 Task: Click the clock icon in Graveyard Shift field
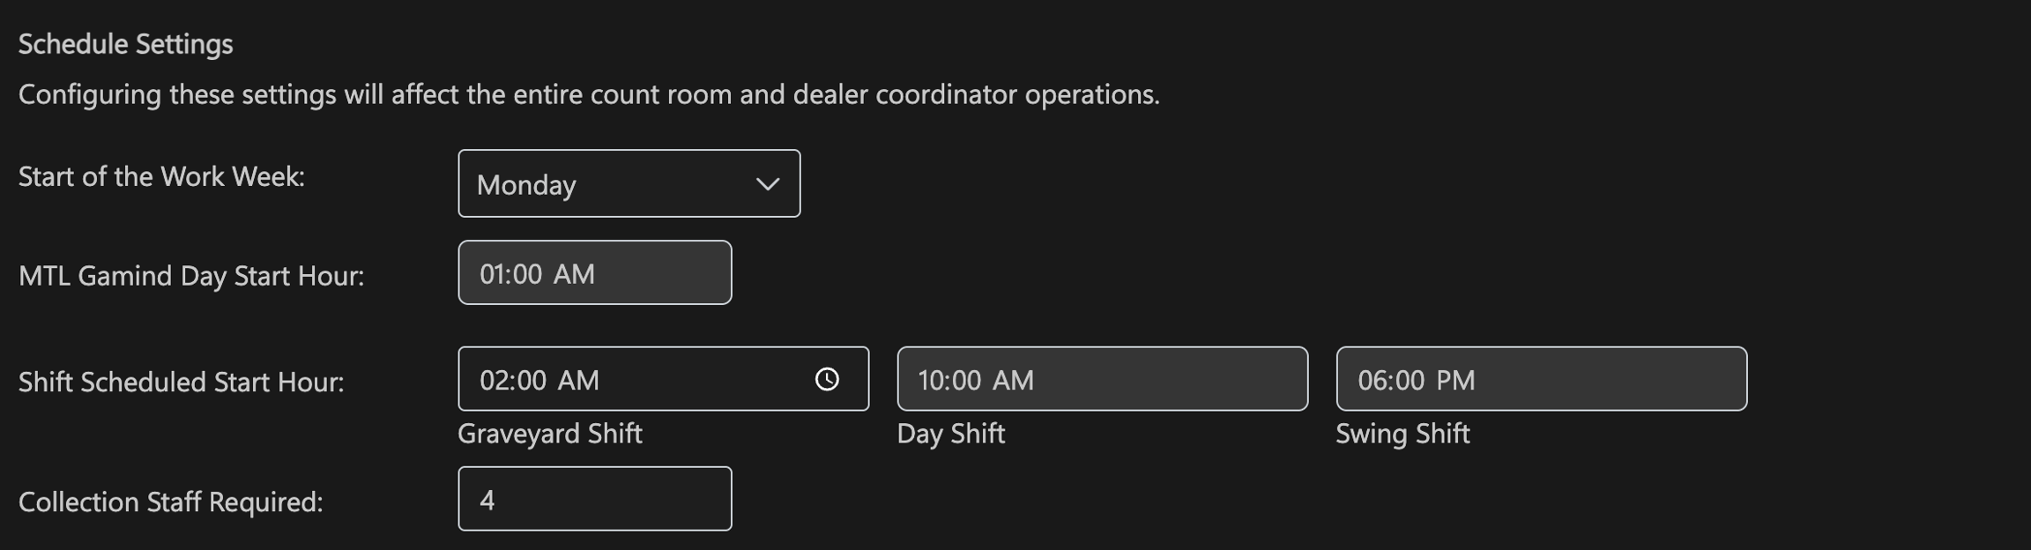pos(827,379)
